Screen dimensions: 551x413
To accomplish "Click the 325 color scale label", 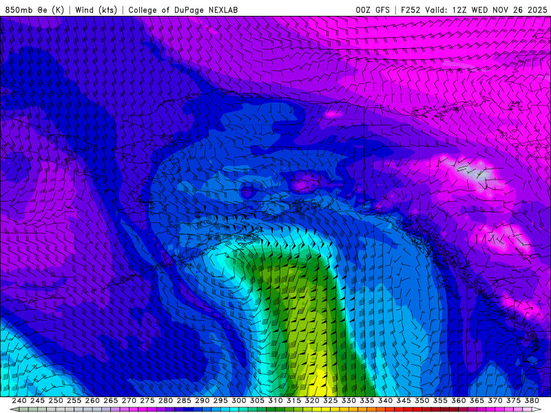I will coord(331,401).
